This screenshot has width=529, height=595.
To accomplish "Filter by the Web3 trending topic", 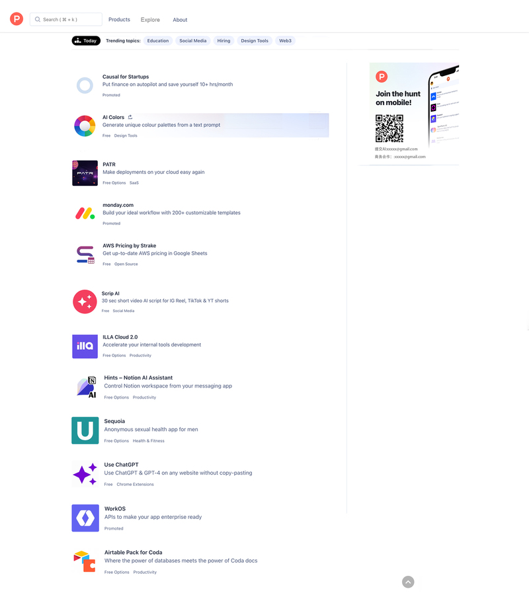I will click(286, 40).
